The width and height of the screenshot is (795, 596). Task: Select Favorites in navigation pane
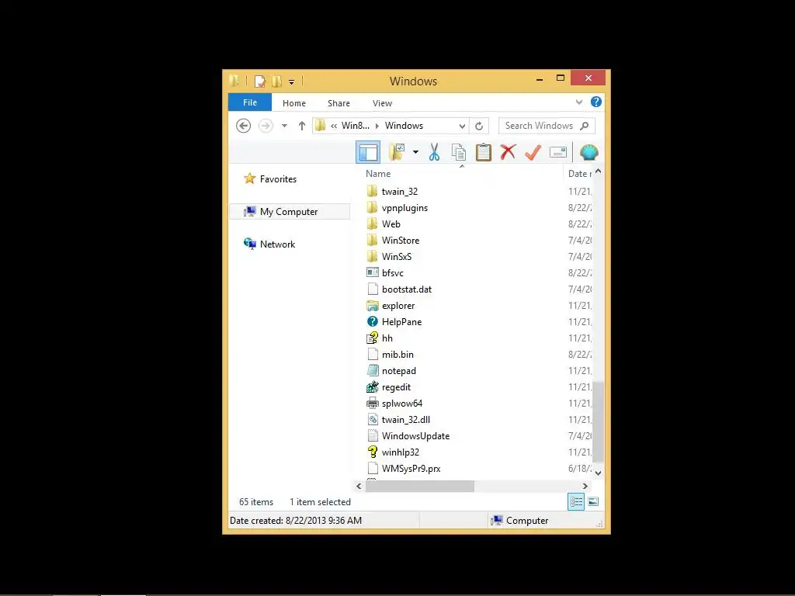[x=278, y=179]
